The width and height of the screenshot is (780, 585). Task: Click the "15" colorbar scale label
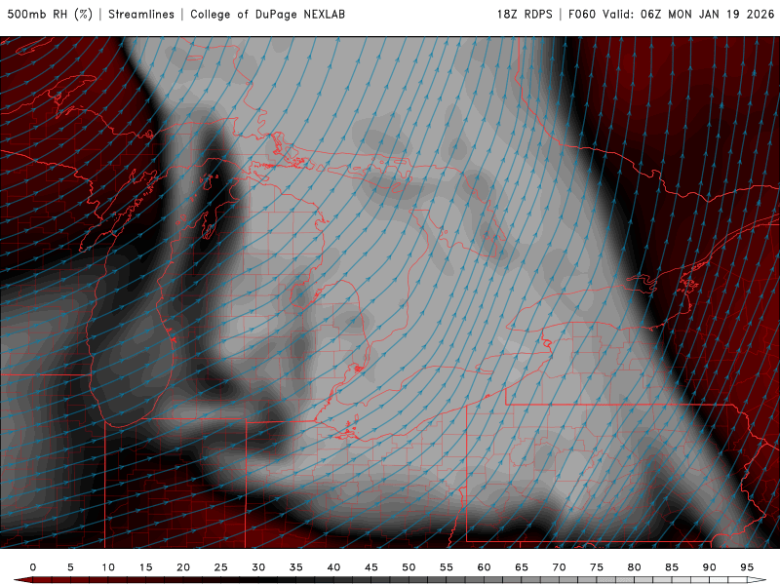145,567
